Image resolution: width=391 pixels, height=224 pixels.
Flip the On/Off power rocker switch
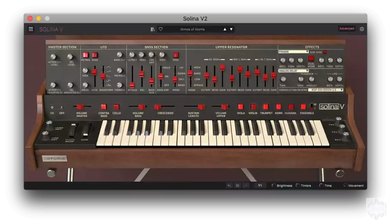(x=57, y=108)
